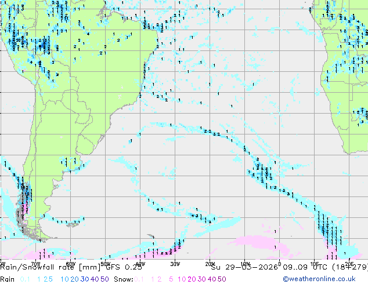Select the Rain legend value 10
Viewport: 368px width, 284px height.
click(64, 279)
